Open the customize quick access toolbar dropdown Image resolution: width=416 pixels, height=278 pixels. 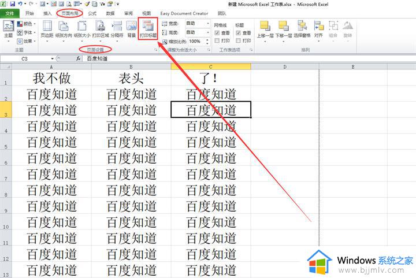[x=117, y=4]
